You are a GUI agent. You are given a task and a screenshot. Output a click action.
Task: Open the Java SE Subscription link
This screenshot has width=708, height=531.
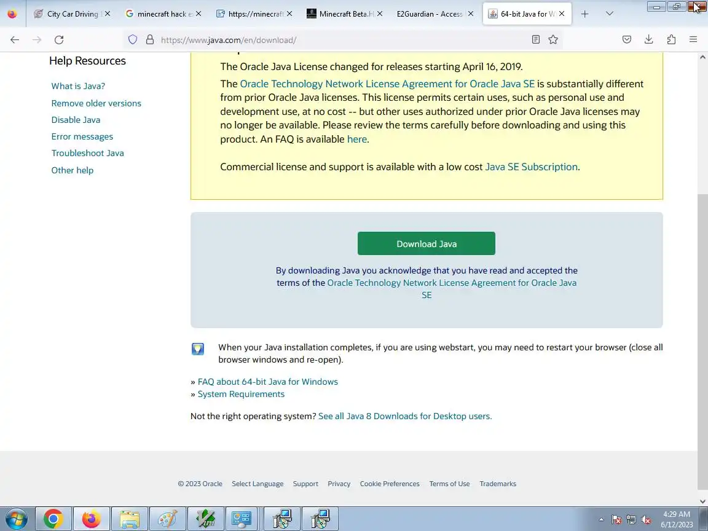tap(532, 167)
